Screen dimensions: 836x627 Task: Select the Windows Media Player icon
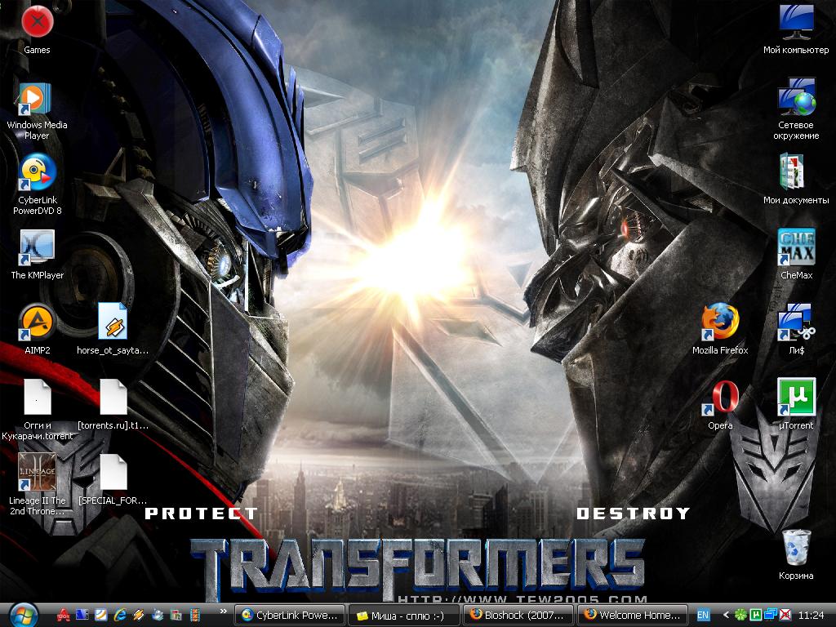click(37, 99)
